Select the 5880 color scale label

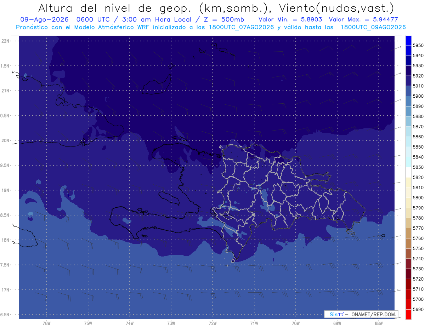pos(418,116)
